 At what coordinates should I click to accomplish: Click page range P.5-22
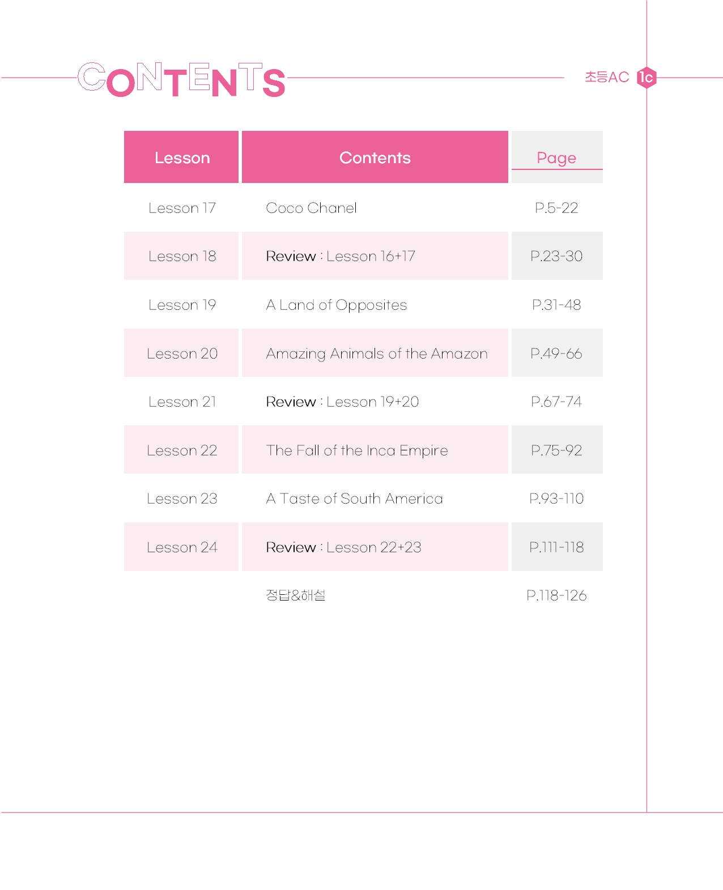[x=556, y=208]
